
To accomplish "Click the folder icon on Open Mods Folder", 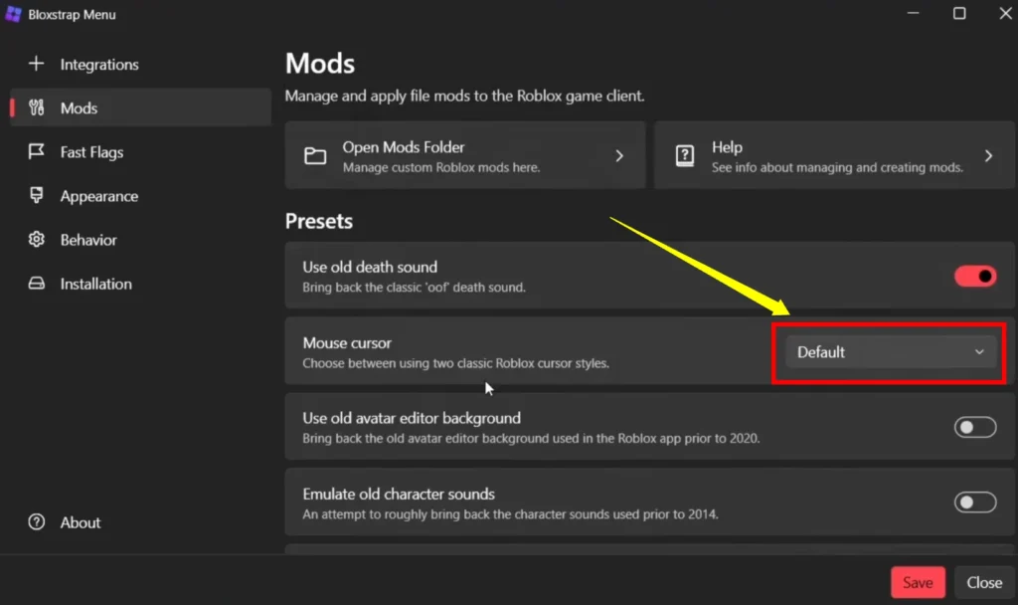I will 315,156.
